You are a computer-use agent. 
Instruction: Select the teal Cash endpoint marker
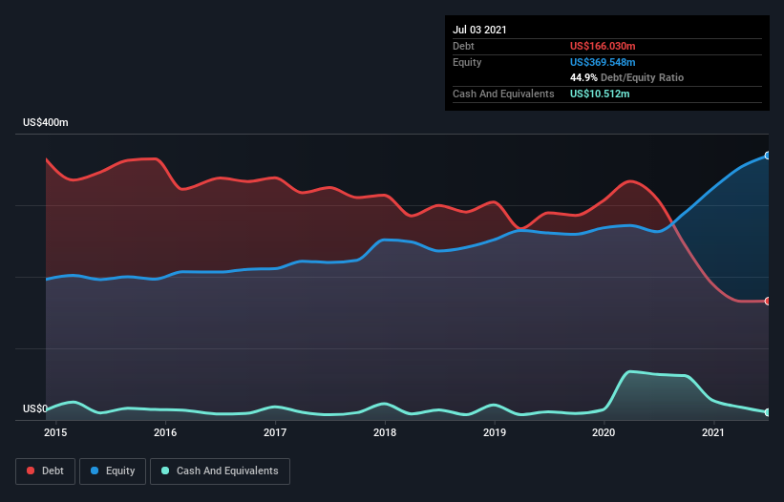click(x=768, y=412)
